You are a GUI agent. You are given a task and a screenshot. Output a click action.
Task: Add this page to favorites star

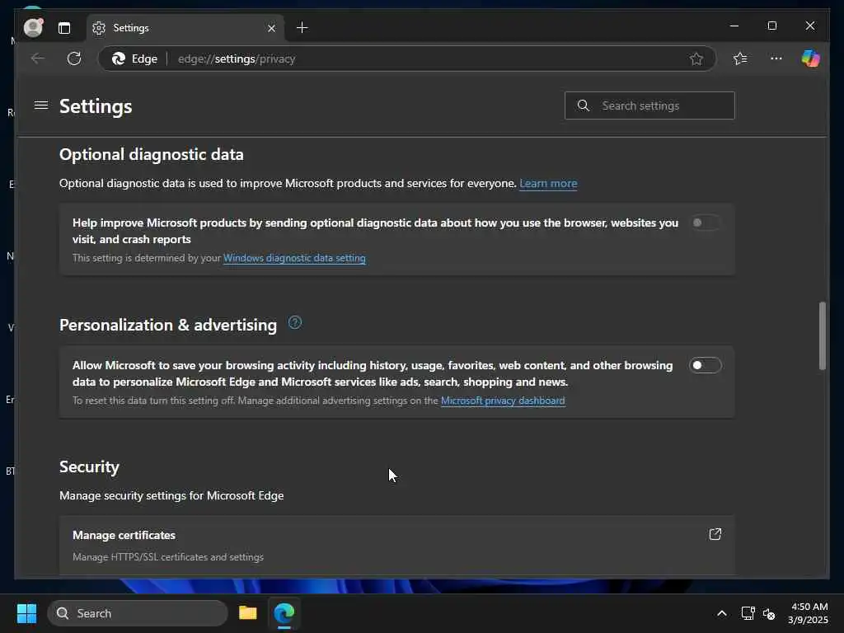coord(696,59)
